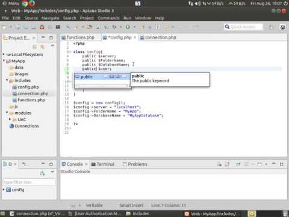This screenshot has width=289, height=217.
Task: Toggle Pin Console in the Console toolbar
Action: click(x=238, y=164)
